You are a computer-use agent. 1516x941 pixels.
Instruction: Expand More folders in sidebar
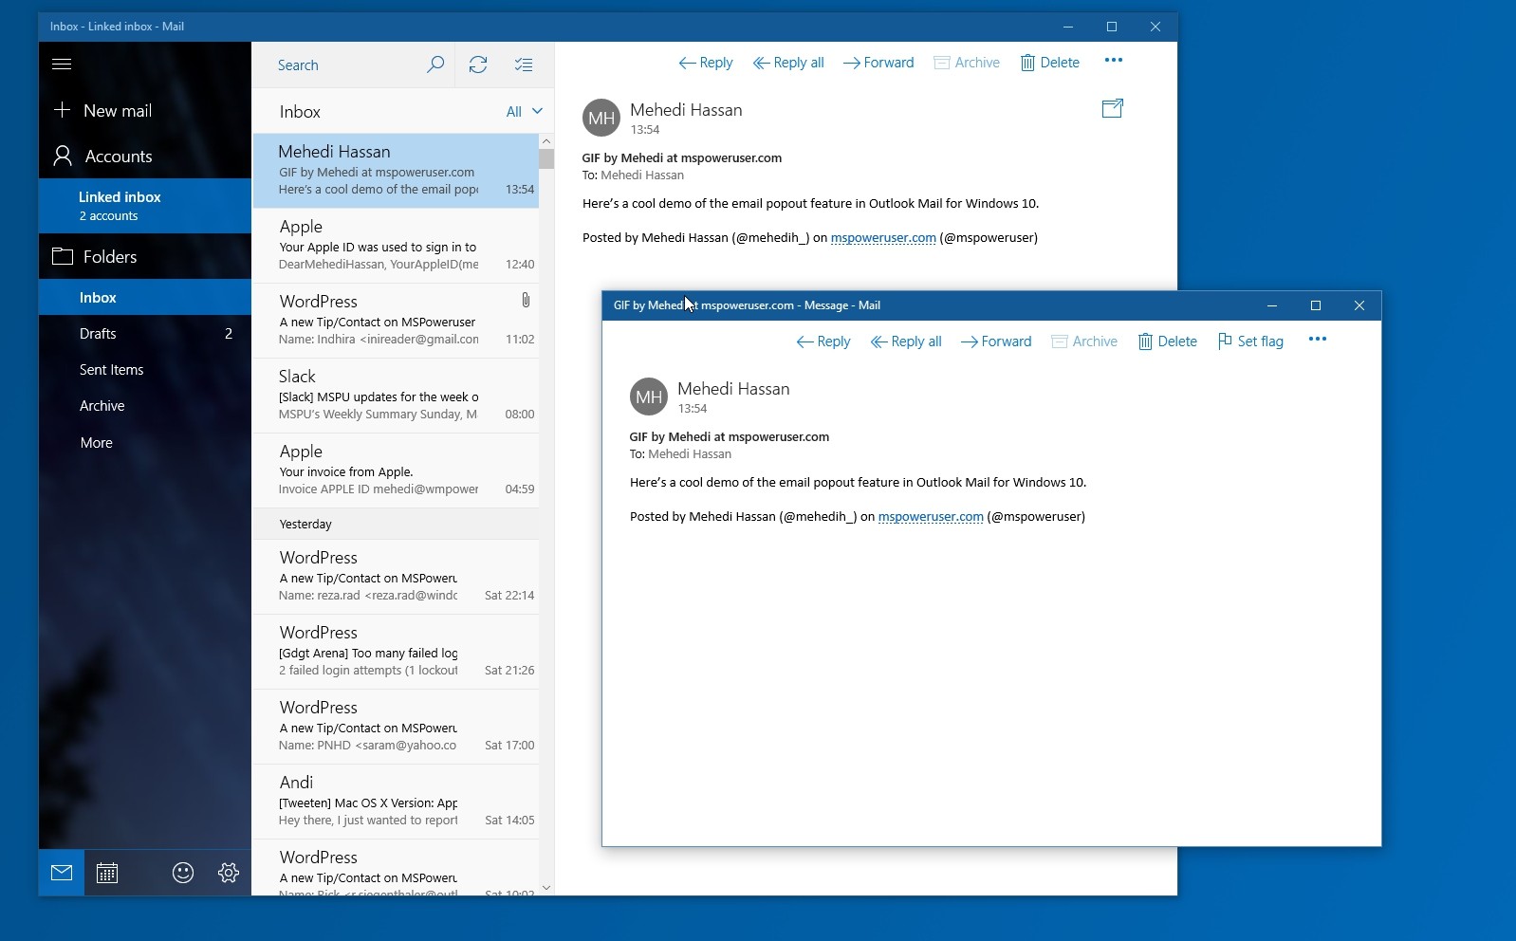[96, 442]
